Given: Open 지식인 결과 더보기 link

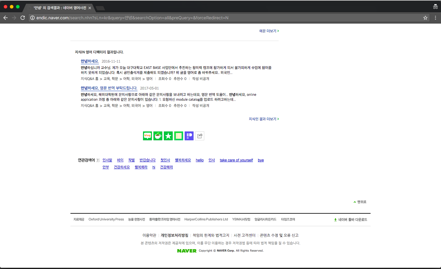Looking at the screenshot, I should tap(264, 119).
